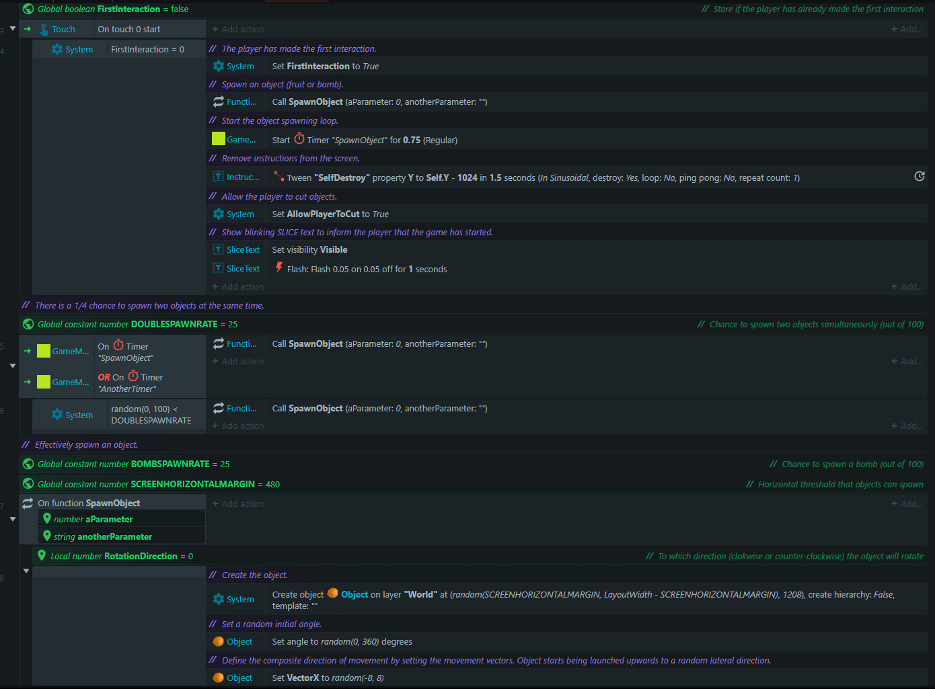The height and width of the screenshot is (689, 935).
Task: Click Add action below the Flash action
Action: click(238, 287)
